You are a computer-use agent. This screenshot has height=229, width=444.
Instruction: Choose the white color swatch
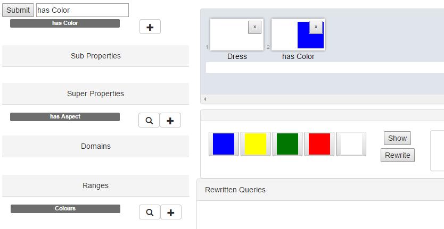[x=351, y=144]
